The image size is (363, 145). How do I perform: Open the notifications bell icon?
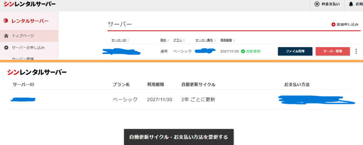click(351, 4)
